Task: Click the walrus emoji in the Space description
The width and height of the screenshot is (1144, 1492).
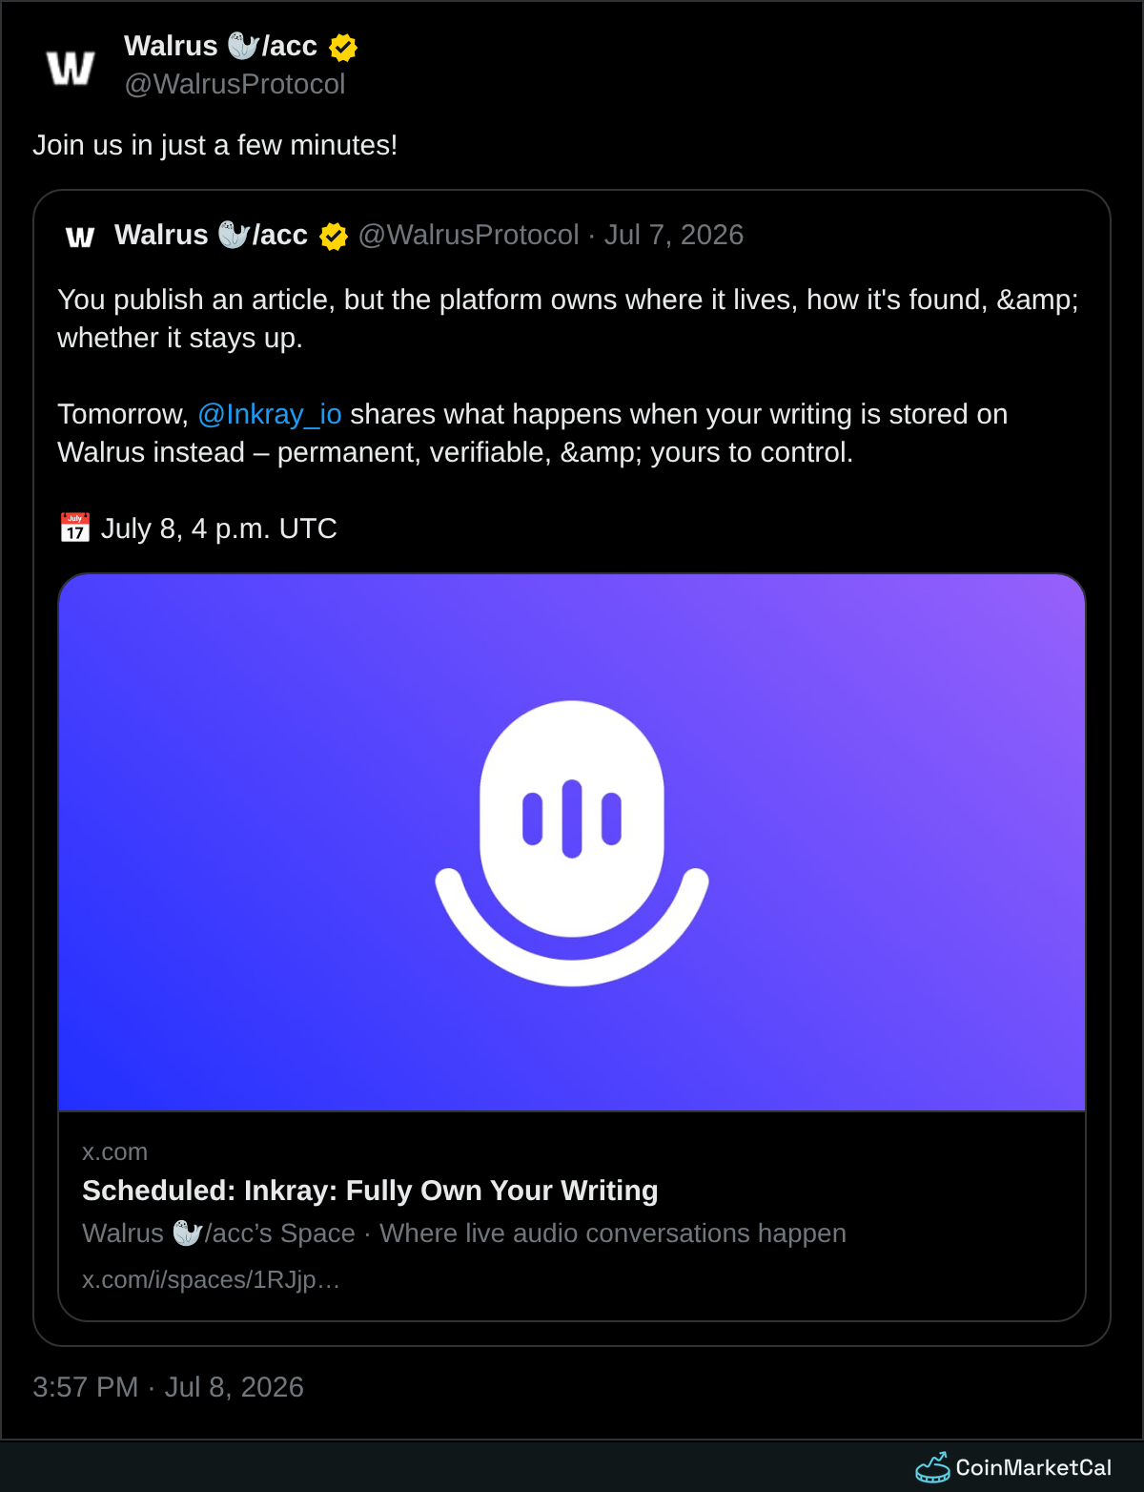Action: (187, 1233)
